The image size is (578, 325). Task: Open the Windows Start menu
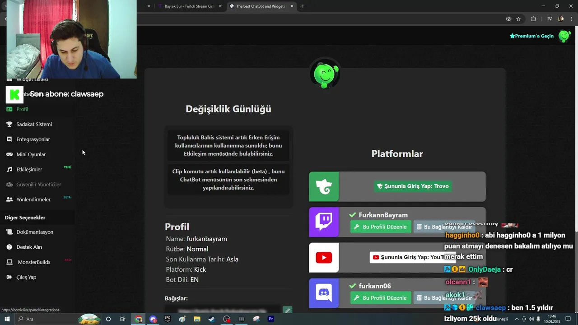click(7, 319)
